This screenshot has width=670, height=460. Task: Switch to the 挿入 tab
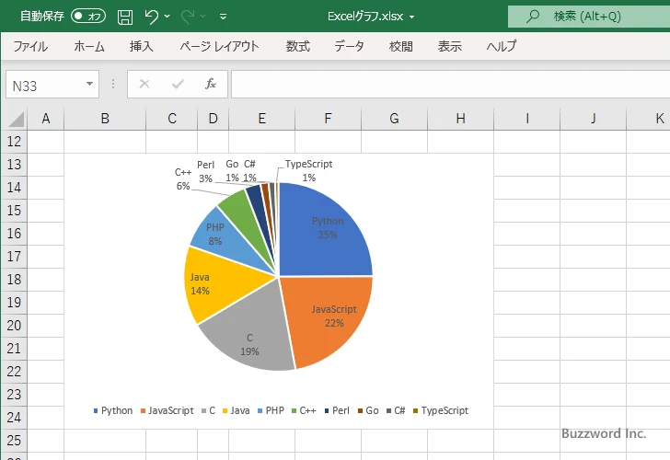pos(142,46)
